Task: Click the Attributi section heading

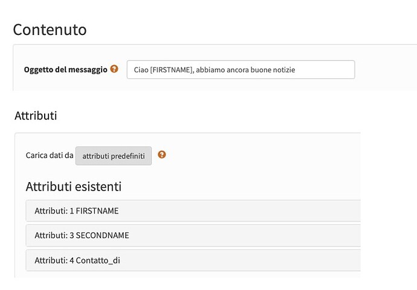Action: [36, 116]
